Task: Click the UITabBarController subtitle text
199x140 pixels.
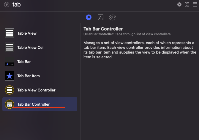Action: [127, 34]
